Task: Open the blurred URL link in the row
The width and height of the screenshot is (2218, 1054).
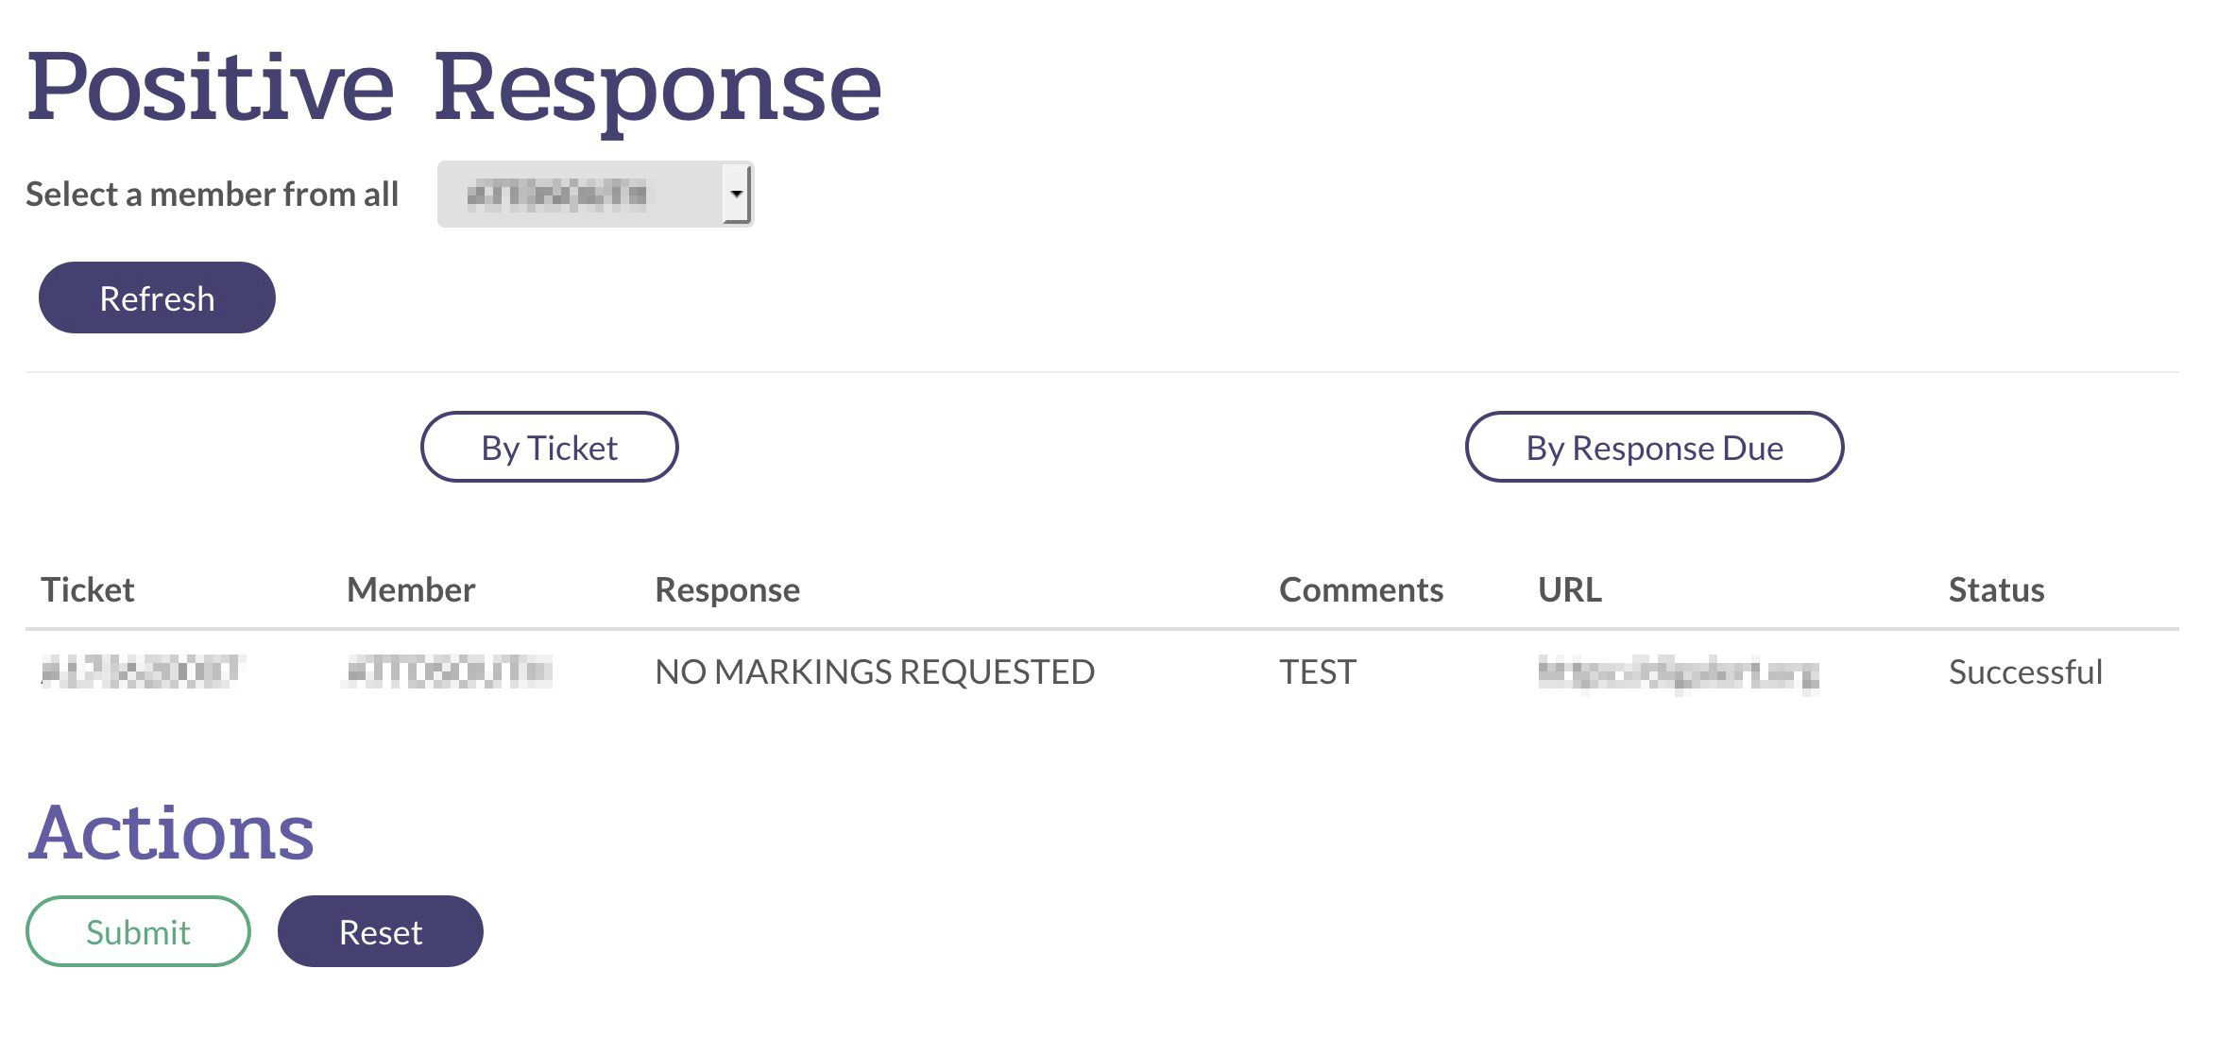Action: 1678,673
